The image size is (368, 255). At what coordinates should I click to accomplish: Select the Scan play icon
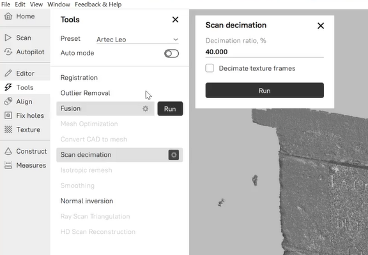click(8, 38)
